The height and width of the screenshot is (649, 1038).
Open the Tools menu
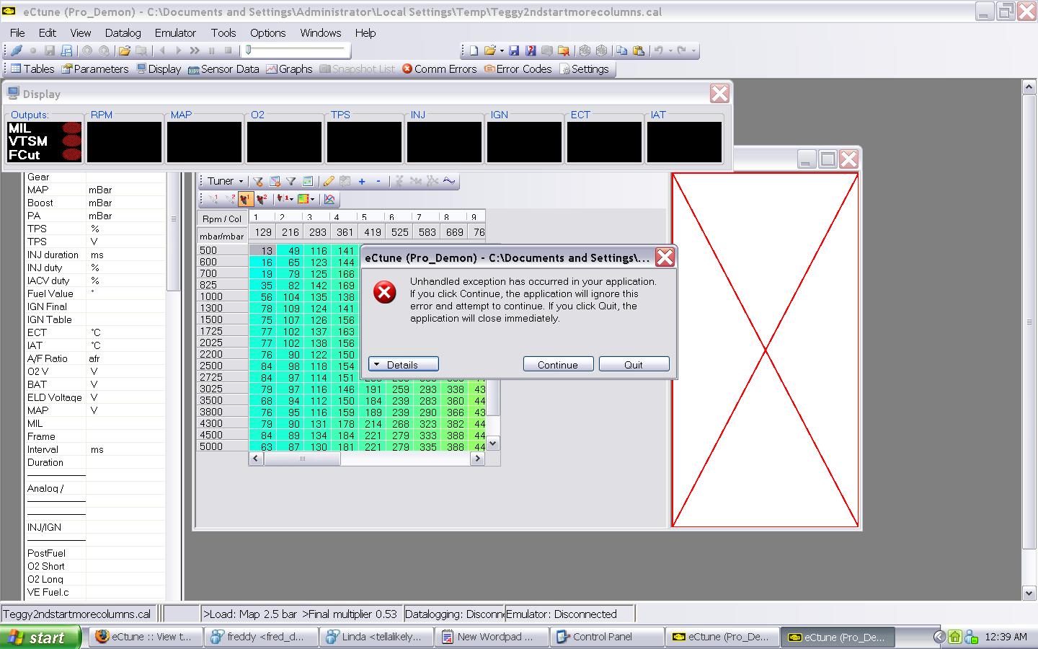[223, 33]
